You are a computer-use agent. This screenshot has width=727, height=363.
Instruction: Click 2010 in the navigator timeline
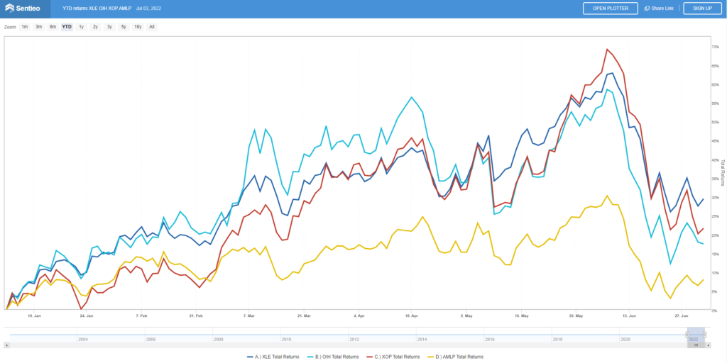click(286, 340)
